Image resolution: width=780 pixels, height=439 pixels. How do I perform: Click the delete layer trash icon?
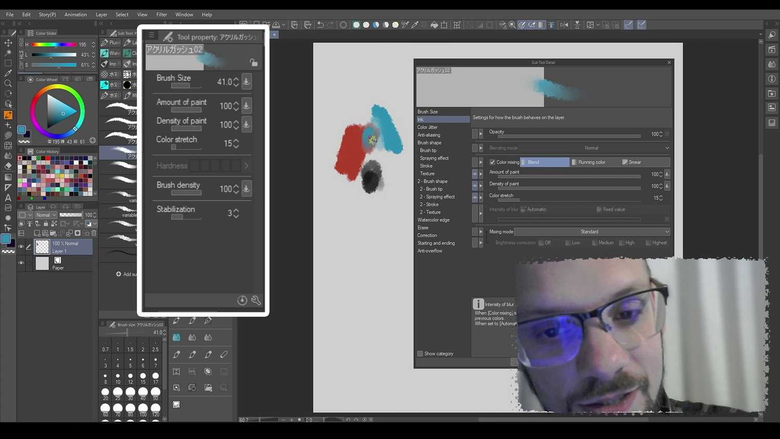tap(94, 233)
